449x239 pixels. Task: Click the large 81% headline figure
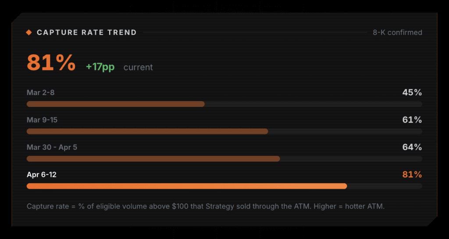(x=51, y=63)
